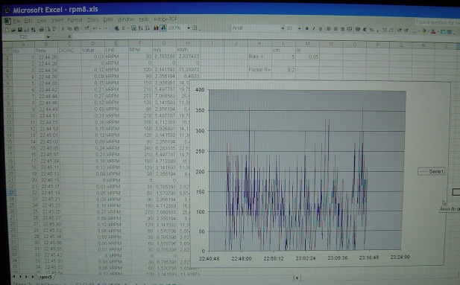Screen dimensions: 460x285
Task: Toggle Italic formatting
Action: click(x=314, y=29)
